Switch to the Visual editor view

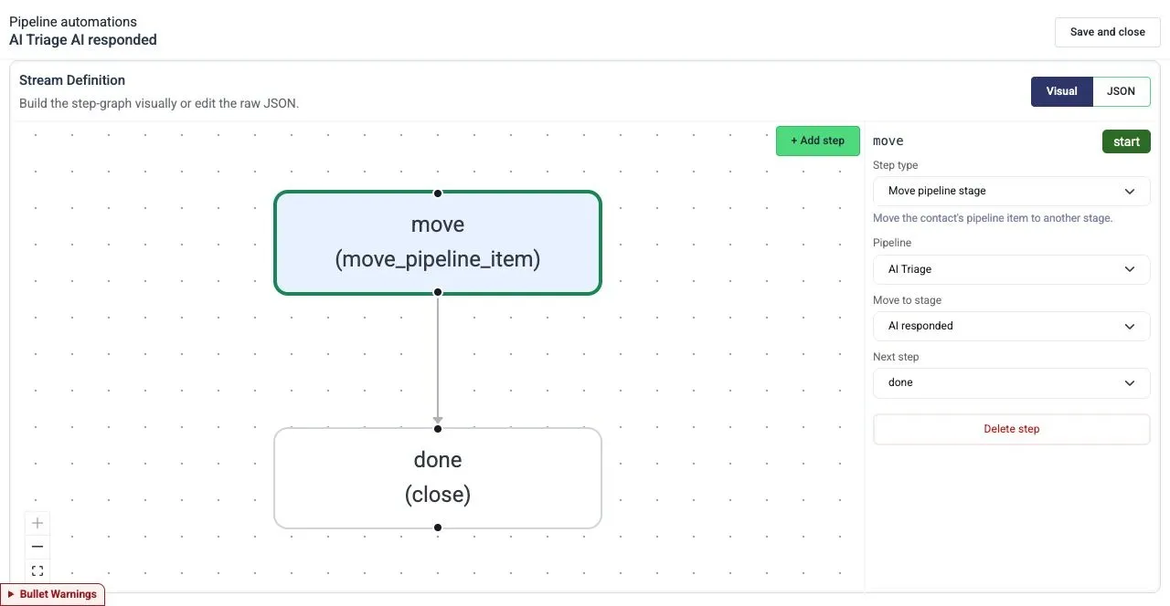pyautogui.click(x=1062, y=91)
